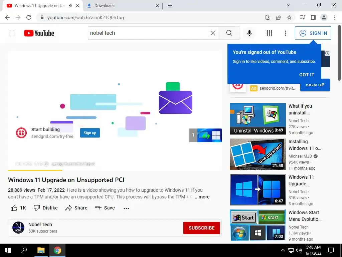Open taskbar search
Viewport: 342px width, 257px height.
point(24,250)
